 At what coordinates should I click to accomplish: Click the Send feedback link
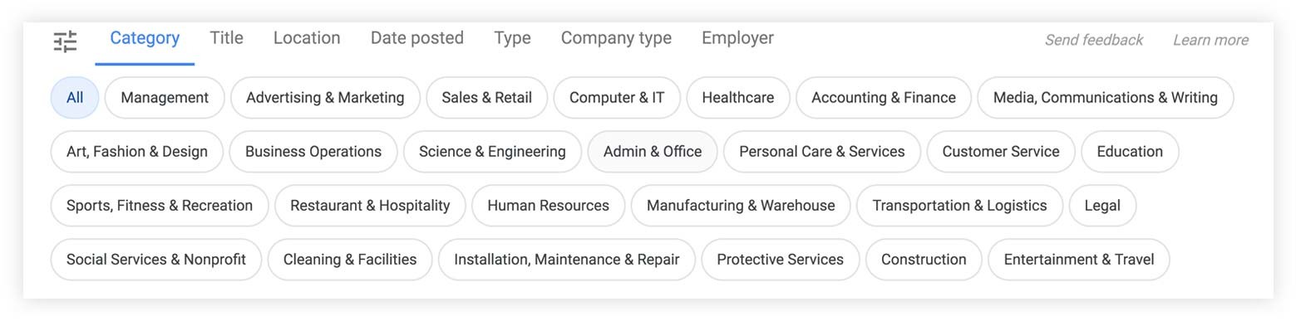1093,40
